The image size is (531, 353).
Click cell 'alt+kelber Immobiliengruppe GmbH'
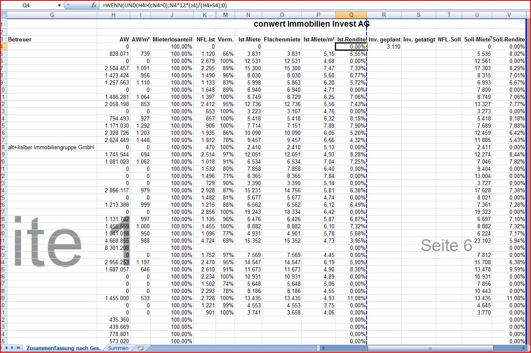click(52, 147)
